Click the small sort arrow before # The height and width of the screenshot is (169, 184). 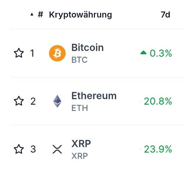coord(32,14)
